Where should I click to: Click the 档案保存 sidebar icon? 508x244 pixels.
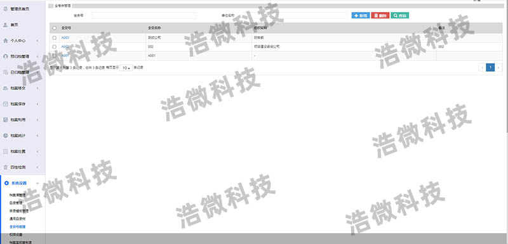coord(5,104)
